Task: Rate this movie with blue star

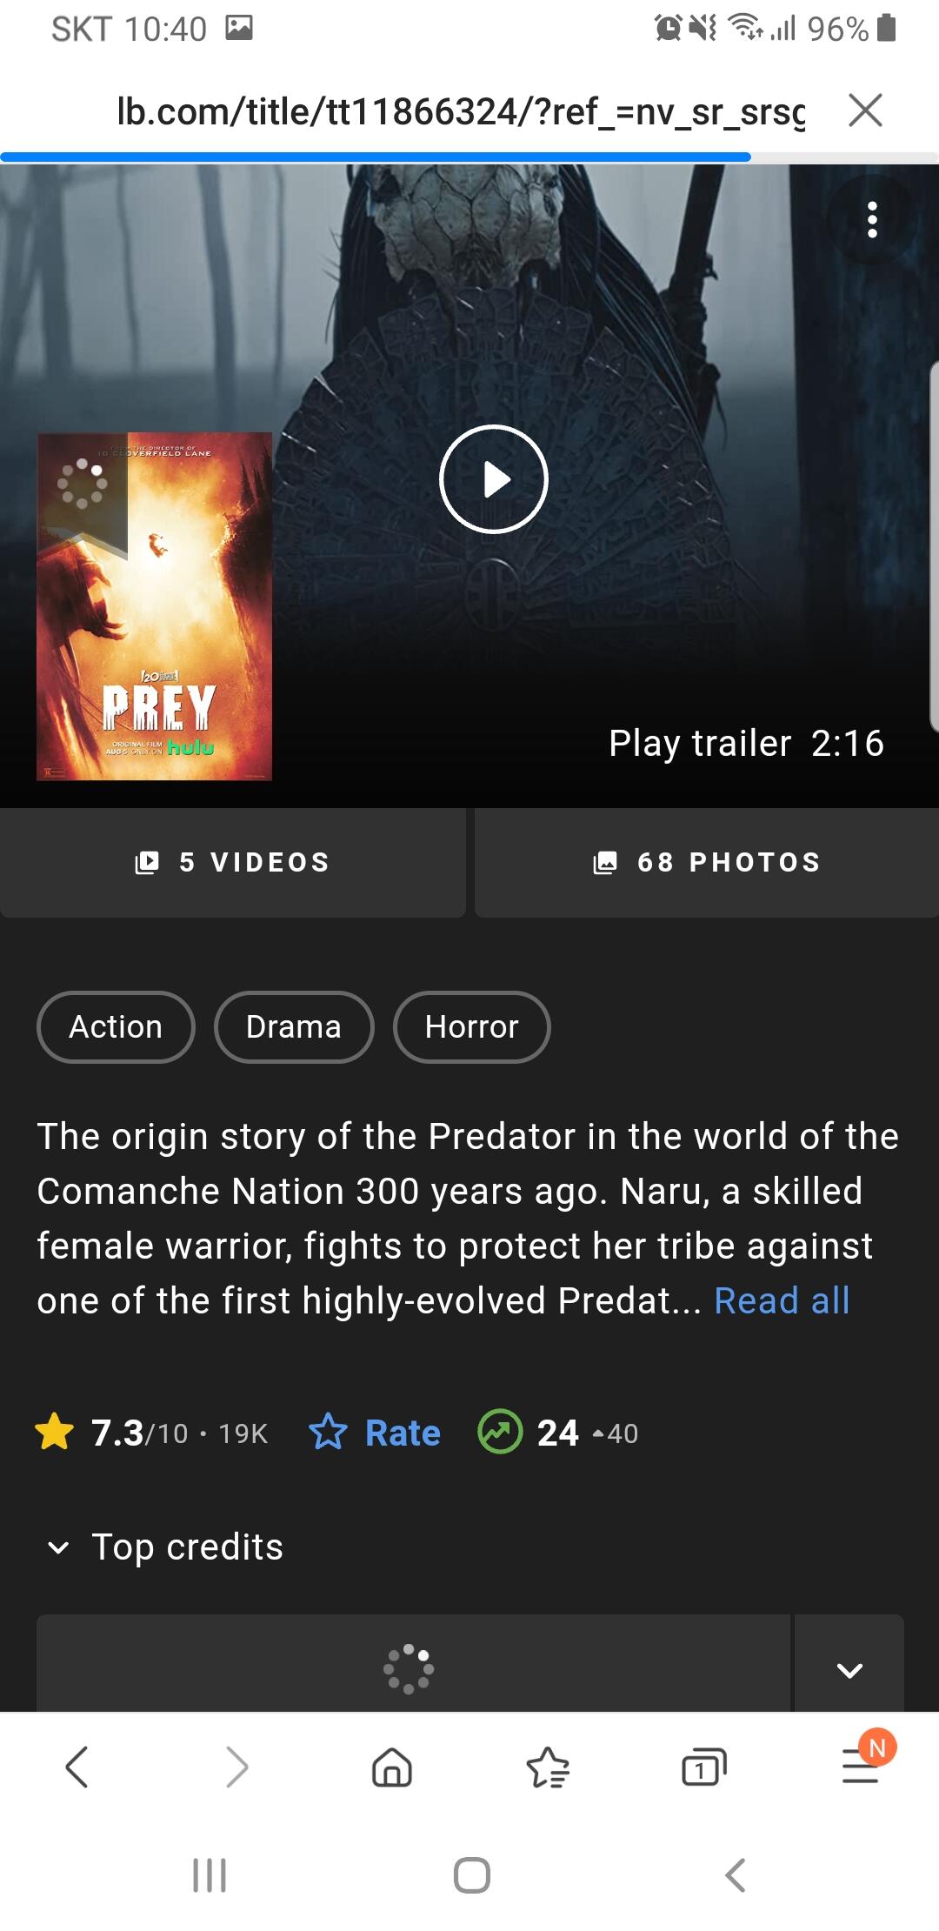Action: [x=375, y=1433]
